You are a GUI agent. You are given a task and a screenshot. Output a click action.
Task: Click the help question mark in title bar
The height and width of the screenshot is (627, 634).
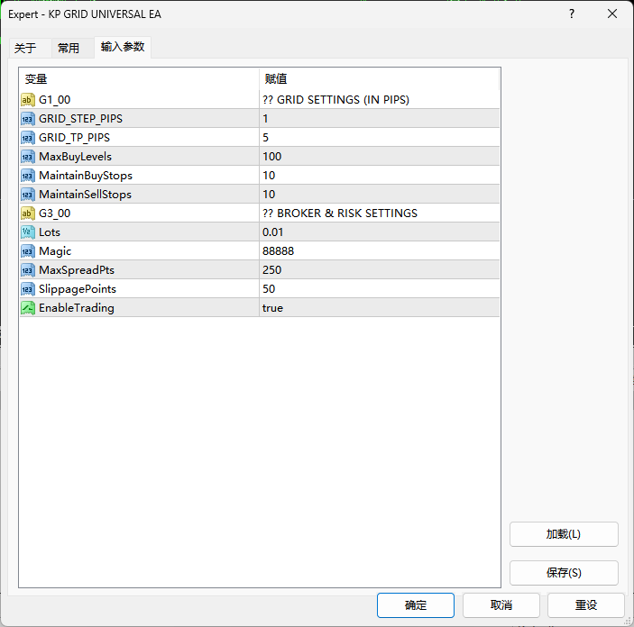point(571,14)
